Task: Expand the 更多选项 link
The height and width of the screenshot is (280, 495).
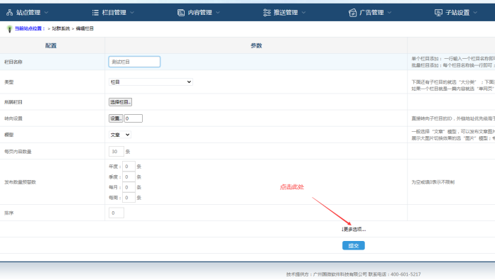Action: [354, 229]
